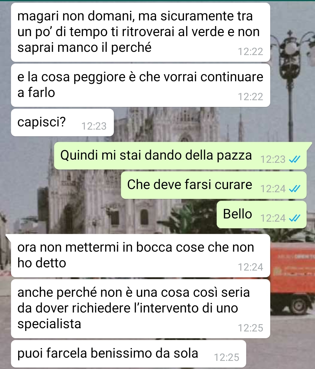Image resolution: width=315 pixels, height=369 pixels.
Task: Tap the 12:24 timestamp beside 'ho detto'
Action: tap(250, 267)
